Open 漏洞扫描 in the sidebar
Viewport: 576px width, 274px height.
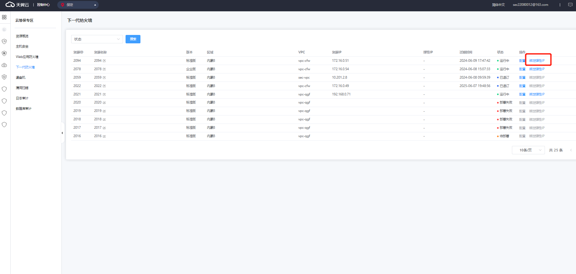22,88
